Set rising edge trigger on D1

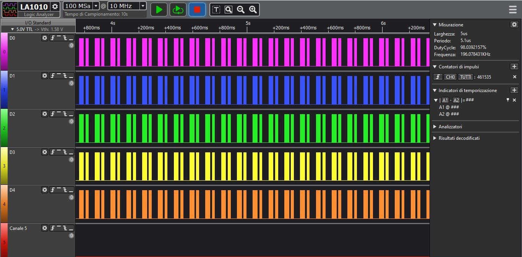(53, 76)
